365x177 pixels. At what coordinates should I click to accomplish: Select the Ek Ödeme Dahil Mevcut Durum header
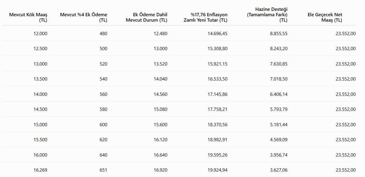tap(146, 18)
